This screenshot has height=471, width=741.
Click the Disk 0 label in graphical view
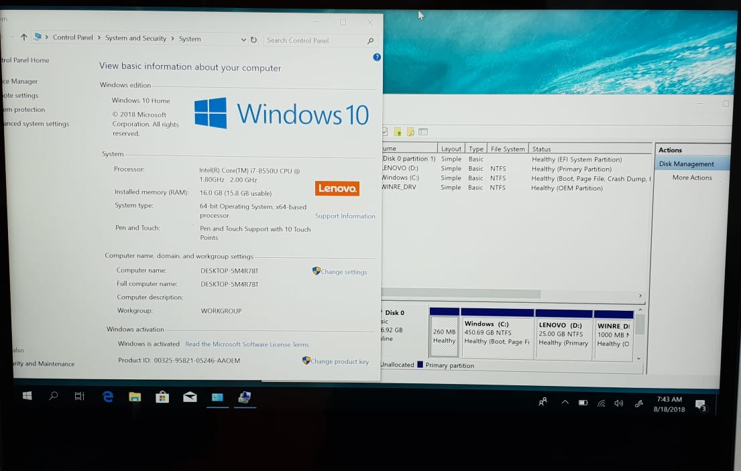pyautogui.click(x=394, y=312)
